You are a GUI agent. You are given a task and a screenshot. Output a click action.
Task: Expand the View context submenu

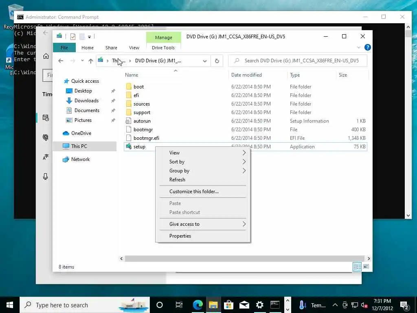203,153
